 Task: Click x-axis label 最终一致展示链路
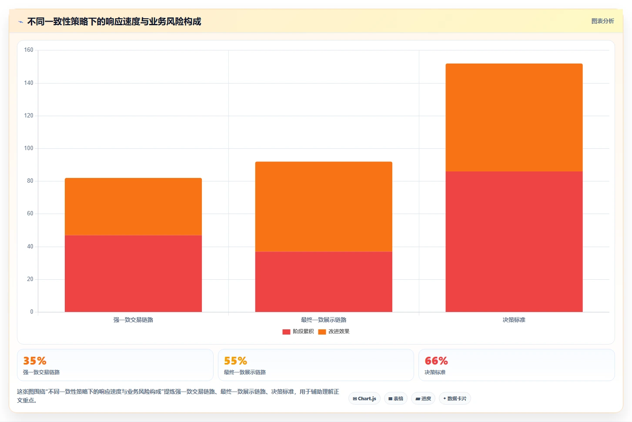[x=324, y=320]
